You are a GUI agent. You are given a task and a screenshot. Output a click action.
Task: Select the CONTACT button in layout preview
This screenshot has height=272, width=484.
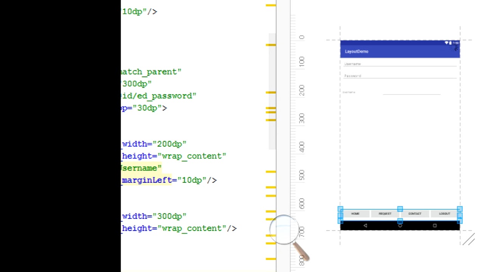pos(415,214)
